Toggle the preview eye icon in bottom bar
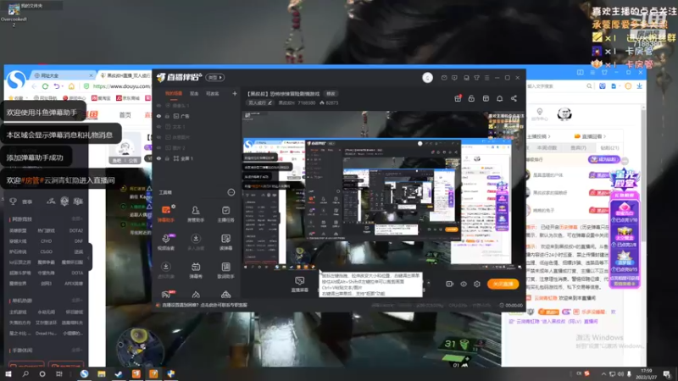 click(x=464, y=284)
